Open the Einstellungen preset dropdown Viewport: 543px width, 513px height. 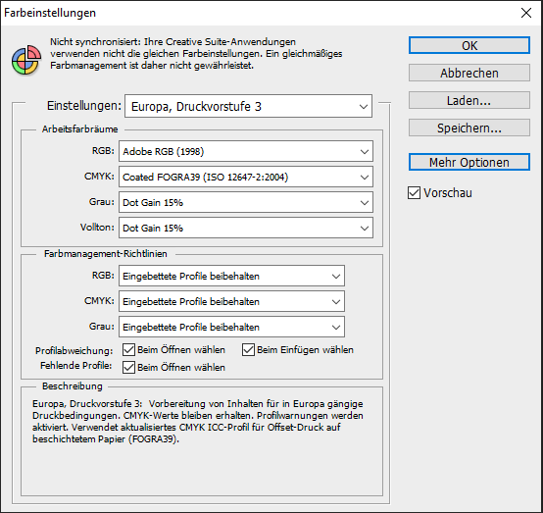point(248,106)
